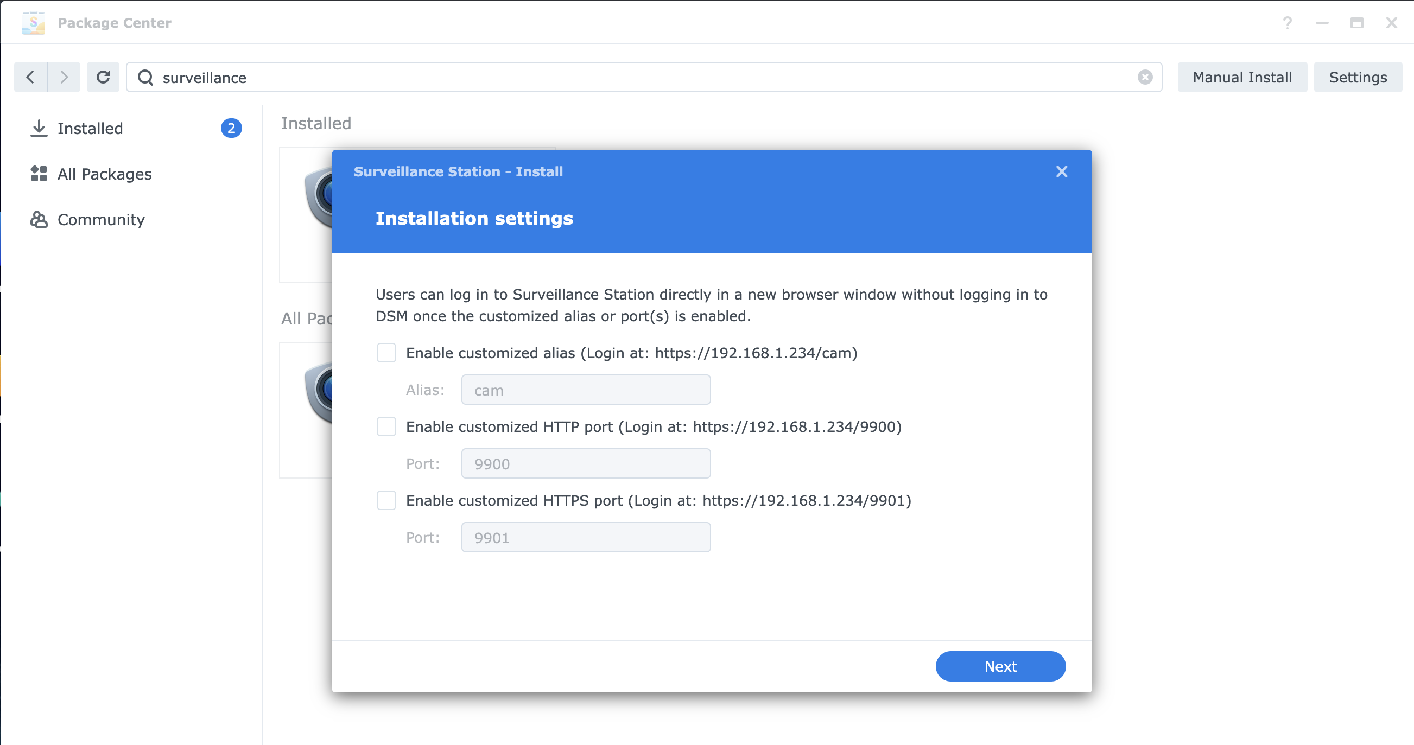Open Manual Install
The height and width of the screenshot is (745, 1414).
tap(1241, 78)
